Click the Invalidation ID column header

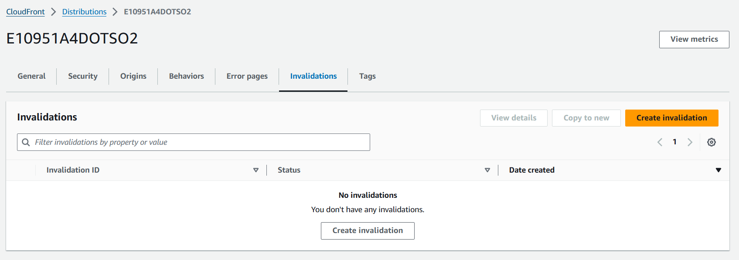point(73,170)
